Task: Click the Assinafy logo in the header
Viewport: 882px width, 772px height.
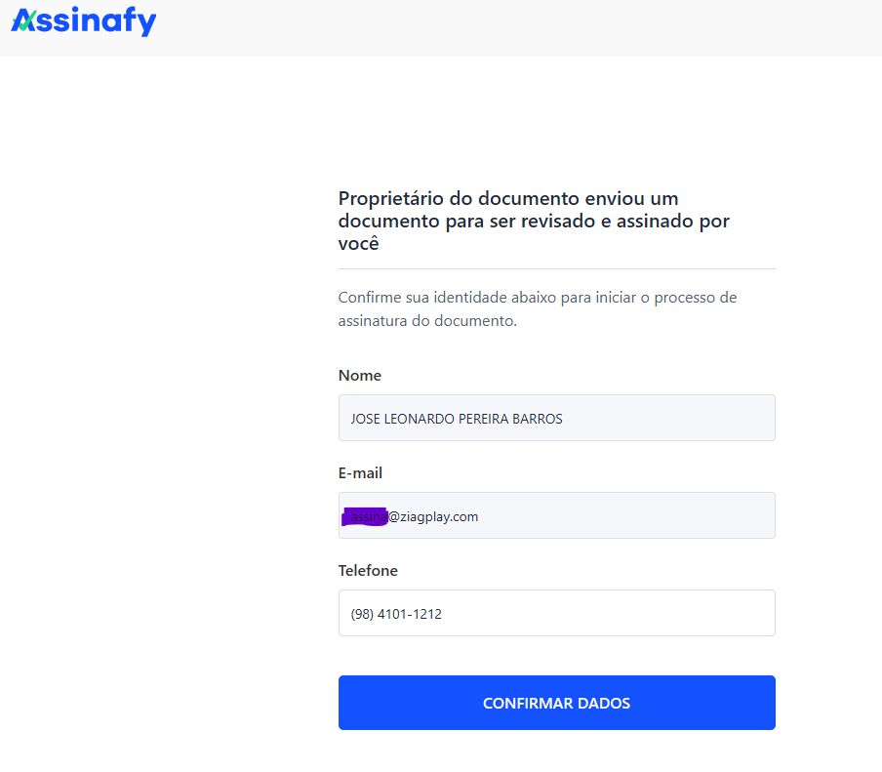Action: [x=84, y=21]
